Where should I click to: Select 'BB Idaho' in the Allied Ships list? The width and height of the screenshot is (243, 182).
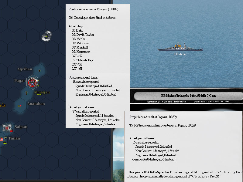tap(77, 31)
